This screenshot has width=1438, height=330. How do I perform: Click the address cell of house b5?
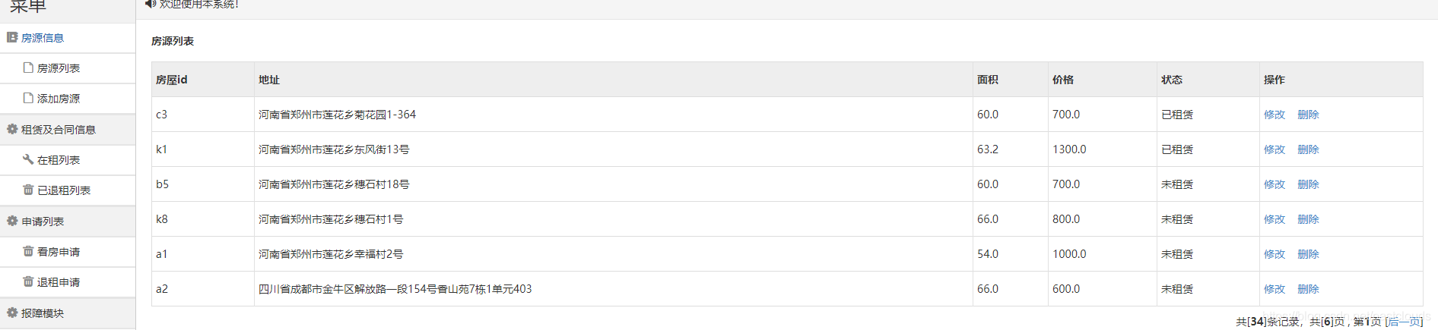tap(334, 184)
